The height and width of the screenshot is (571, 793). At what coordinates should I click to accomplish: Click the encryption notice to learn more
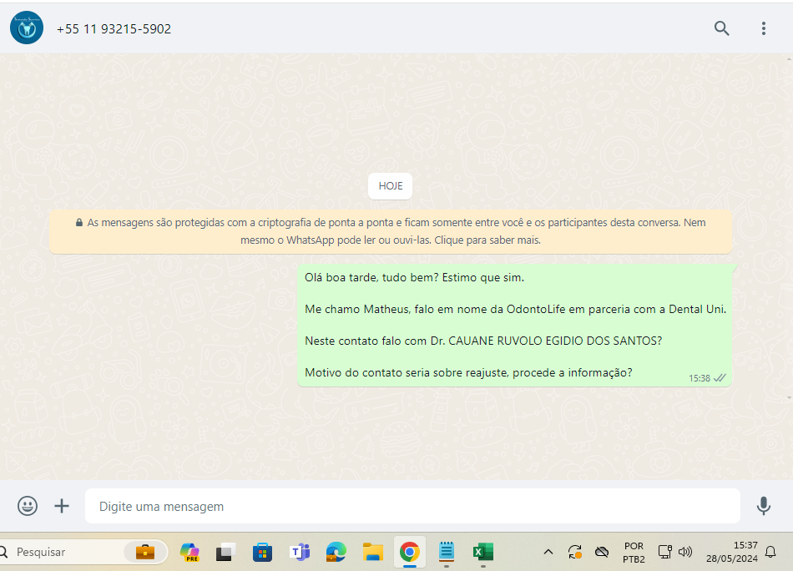click(391, 231)
